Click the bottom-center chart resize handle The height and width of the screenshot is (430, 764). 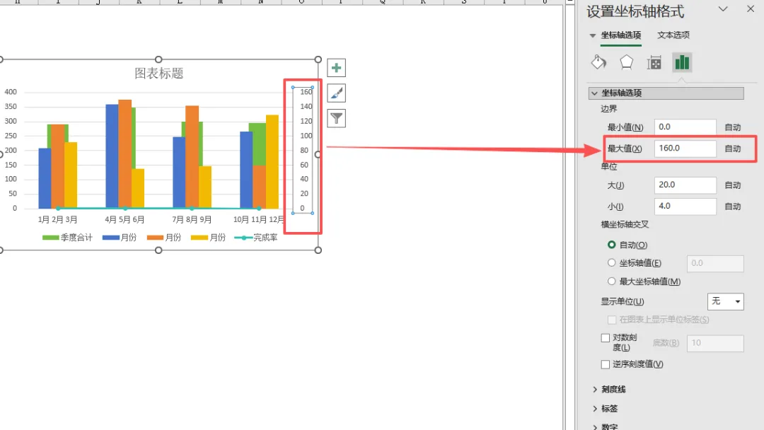158,250
